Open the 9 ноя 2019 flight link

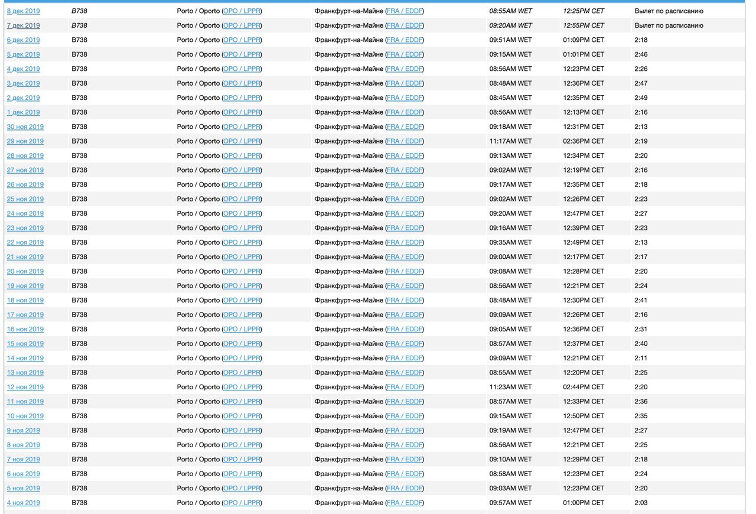[x=24, y=431]
